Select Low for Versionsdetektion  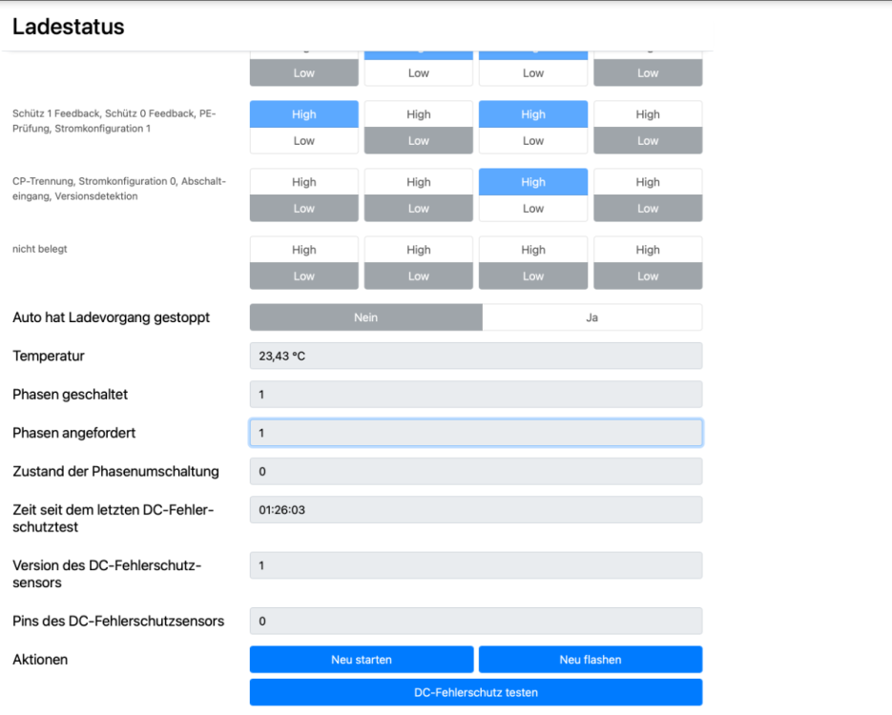(647, 209)
